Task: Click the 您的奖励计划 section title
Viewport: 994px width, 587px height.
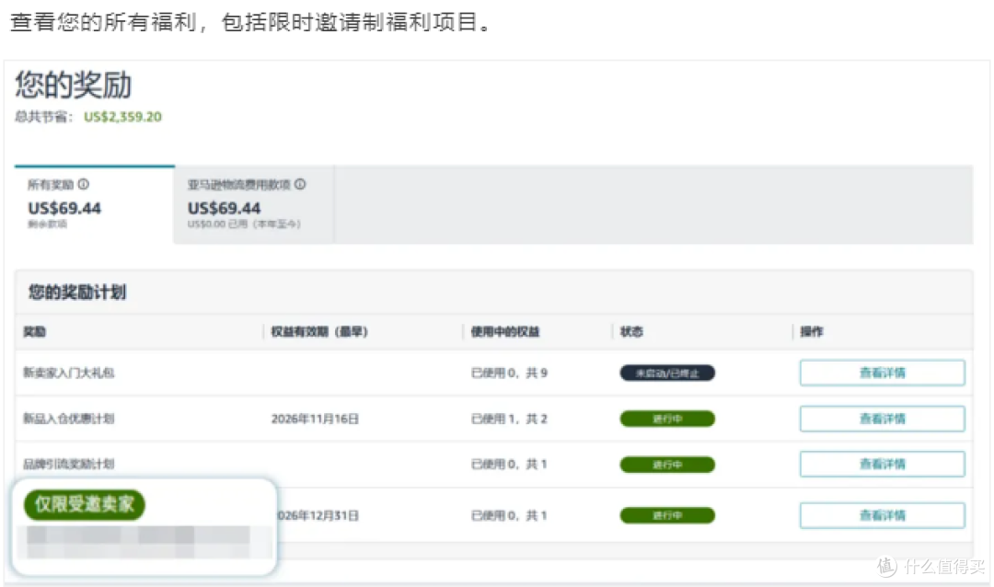Action: [76, 293]
